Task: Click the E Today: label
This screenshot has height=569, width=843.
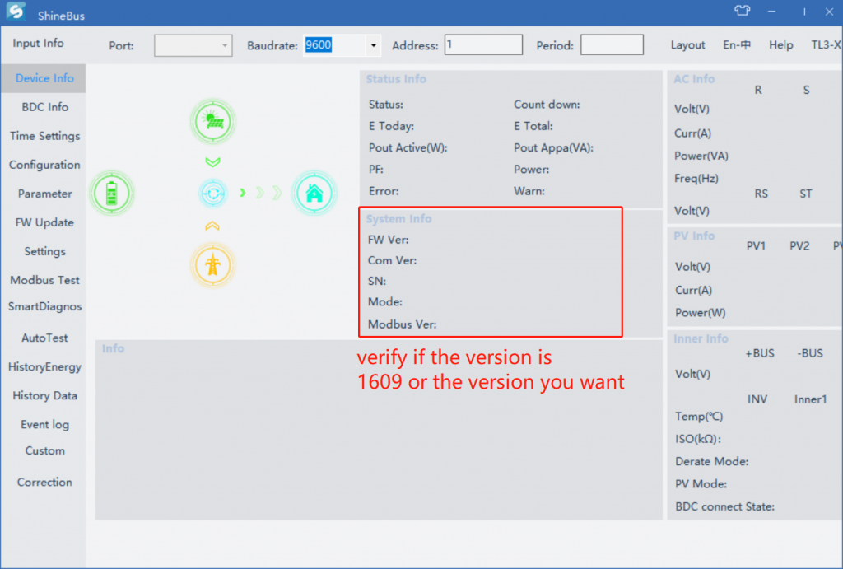Action: click(391, 126)
